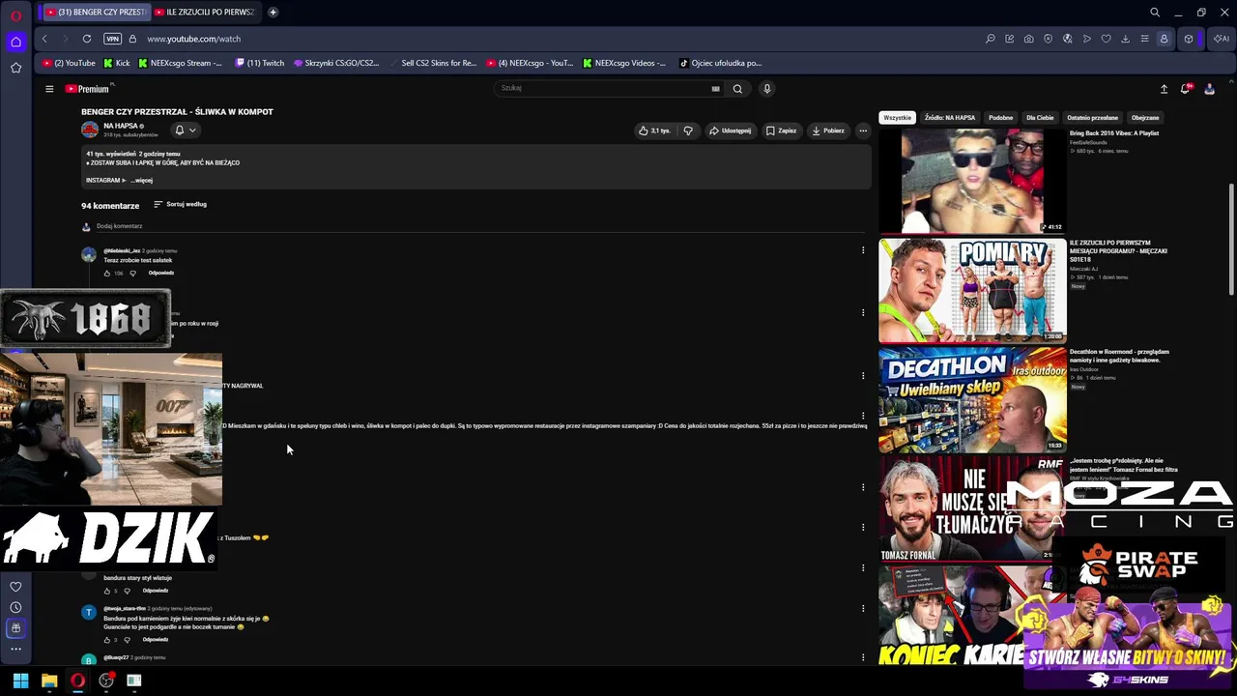Expand the subscription notification bell dropdown
This screenshot has width=1237, height=696.
185,130
